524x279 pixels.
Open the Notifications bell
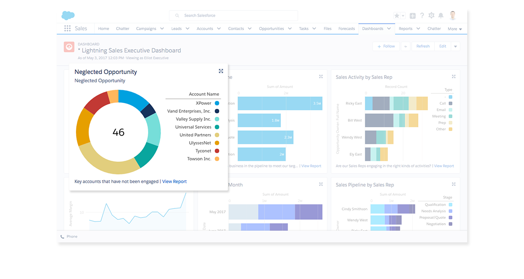(x=441, y=16)
